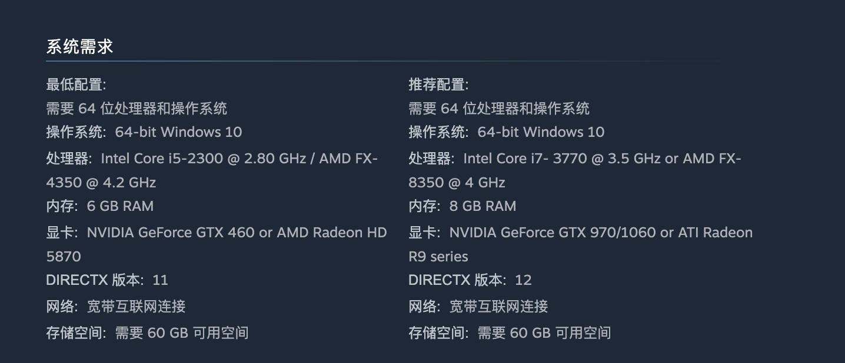Image resolution: width=845 pixels, height=363 pixels.
Task: Click the 网络 line under recommended requirements
Action: 478,306
